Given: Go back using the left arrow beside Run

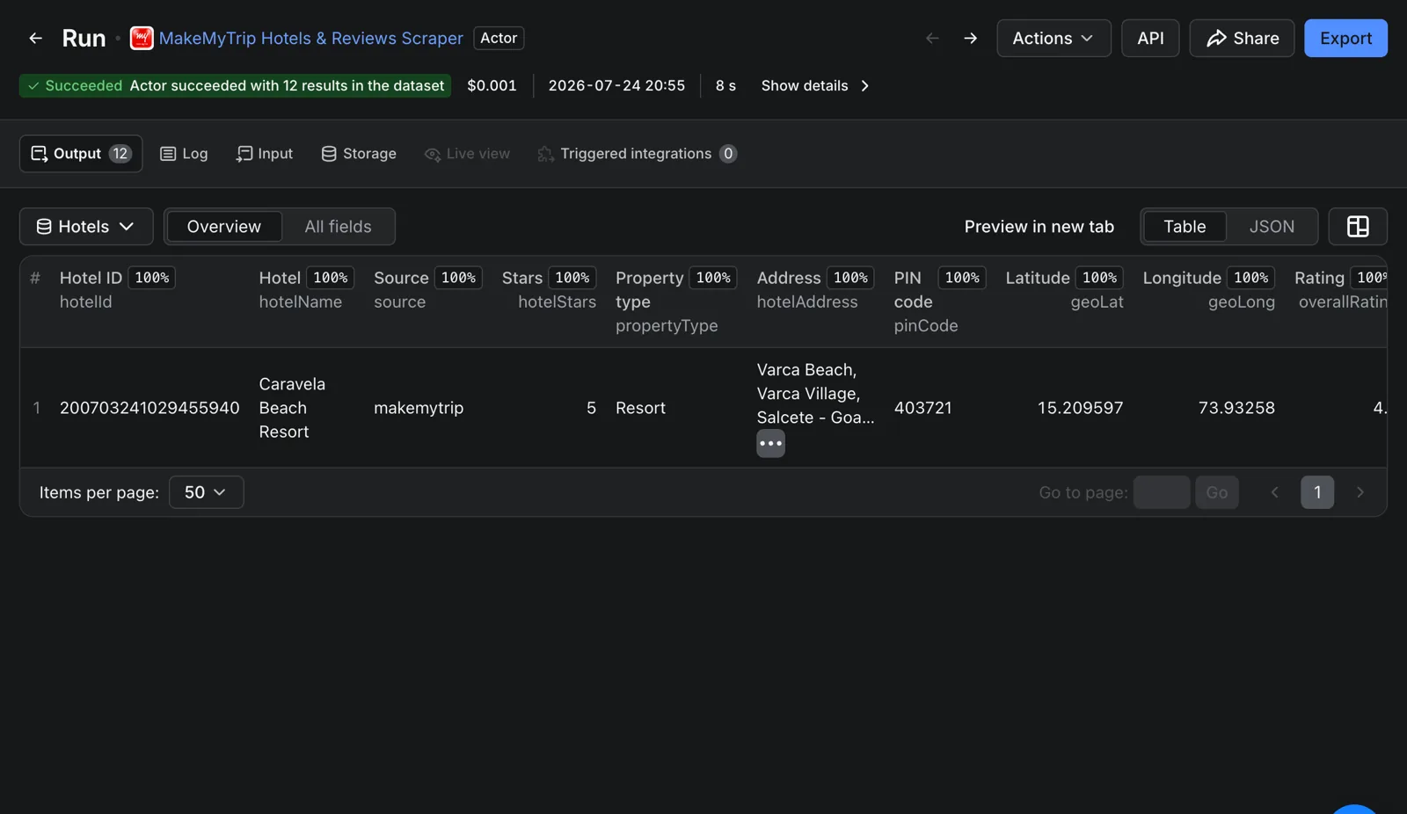Looking at the screenshot, I should (x=35, y=38).
